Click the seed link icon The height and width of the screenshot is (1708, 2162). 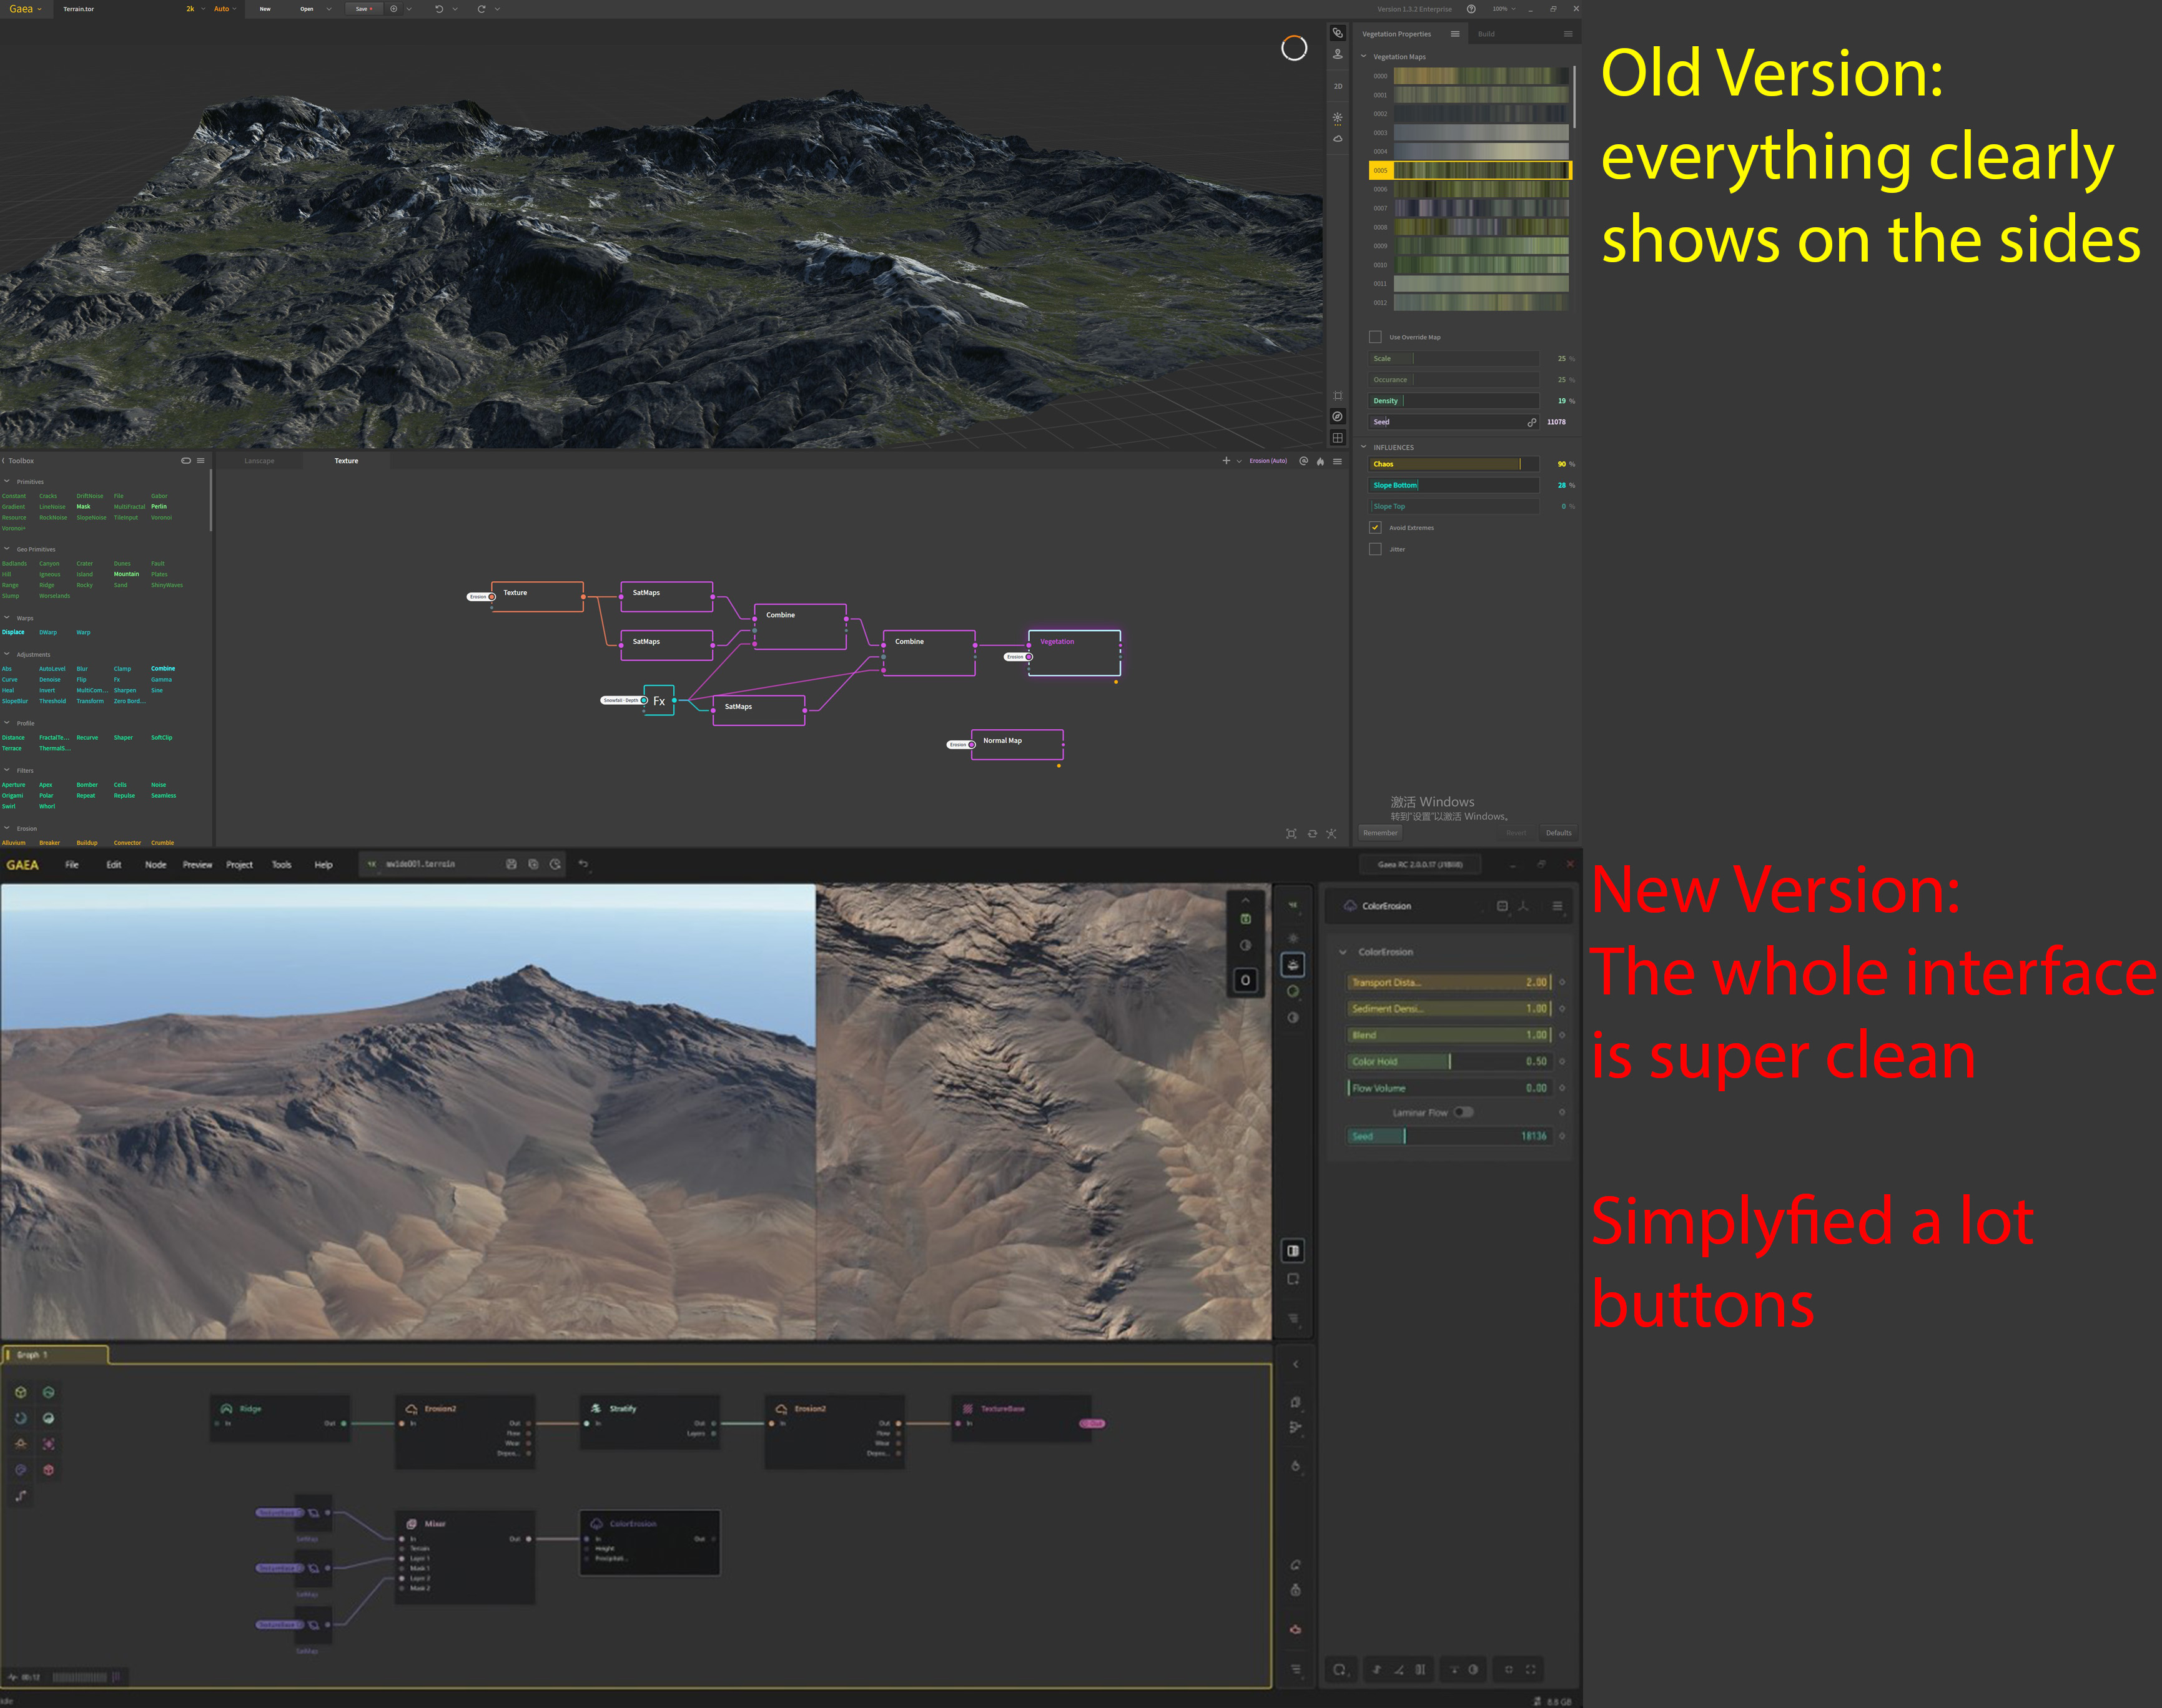pyautogui.click(x=1531, y=422)
